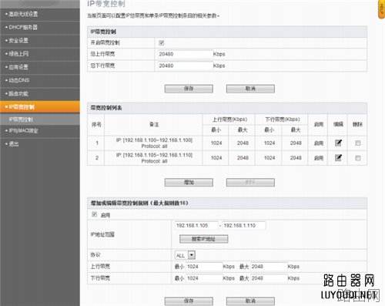The image size is (385, 306).
Task: Click the upstream maximum field 2048
Action: (x=269, y=267)
